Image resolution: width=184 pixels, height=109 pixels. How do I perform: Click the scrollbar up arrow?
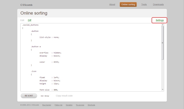pyautogui.click(x=162, y=25)
